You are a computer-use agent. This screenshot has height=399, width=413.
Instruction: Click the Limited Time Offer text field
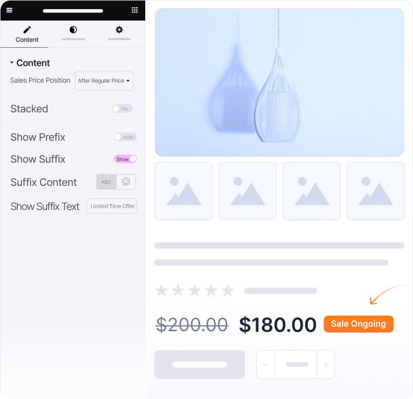[112, 206]
